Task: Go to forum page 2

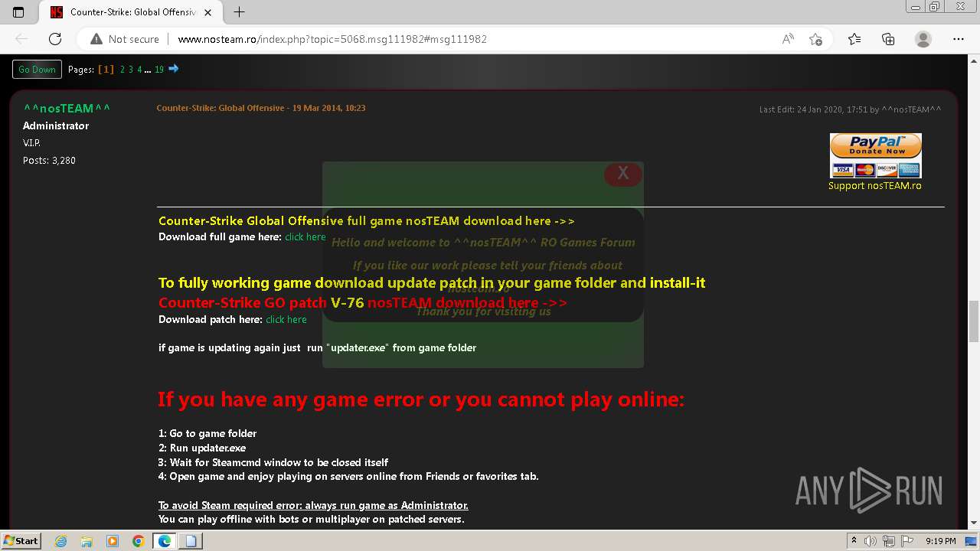Action: 122,70
